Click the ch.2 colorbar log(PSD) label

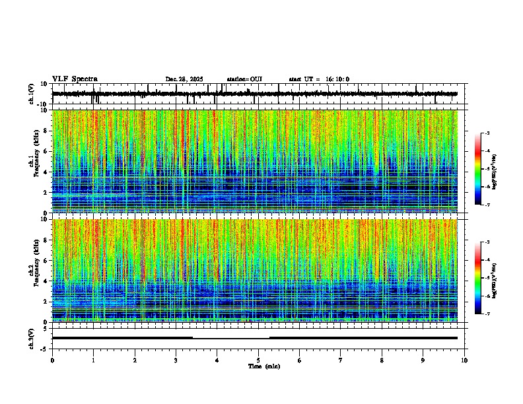click(495, 281)
